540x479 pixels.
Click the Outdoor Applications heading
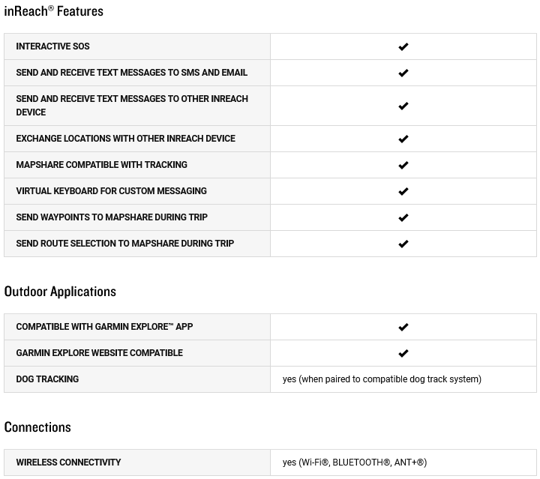pyautogui.click(x=60, y=292)
